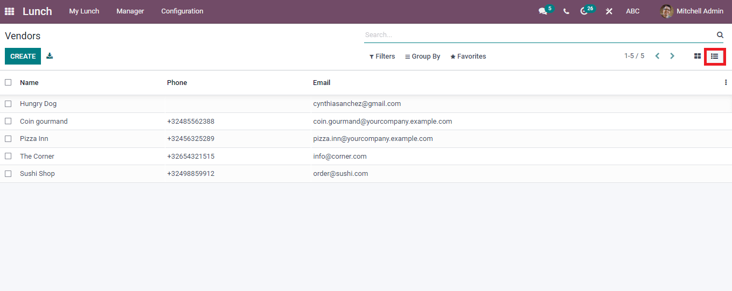Click the phone call icon
This screenshot has height=291, width=732.
(x=566, y=11)
